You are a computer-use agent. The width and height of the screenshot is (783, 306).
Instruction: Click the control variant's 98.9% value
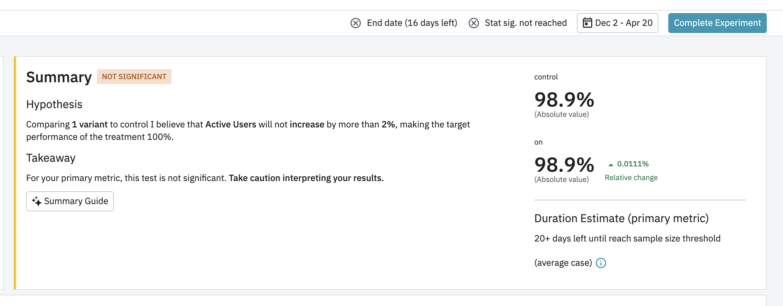point(564,100)
